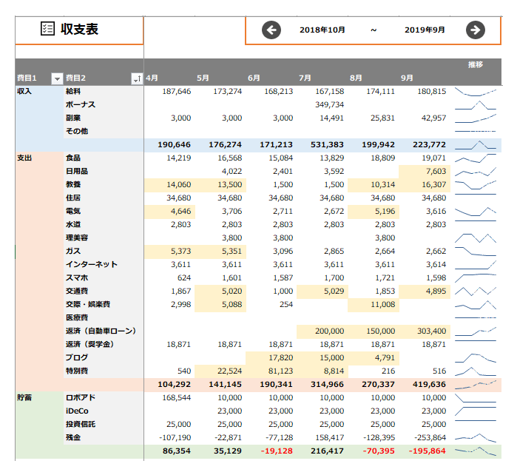
Task: Select the 給料 row label
Action: [x=73, y=91]
